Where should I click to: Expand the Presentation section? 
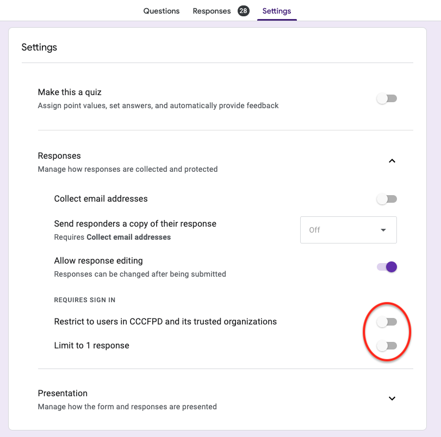click(x=392, y=398)
